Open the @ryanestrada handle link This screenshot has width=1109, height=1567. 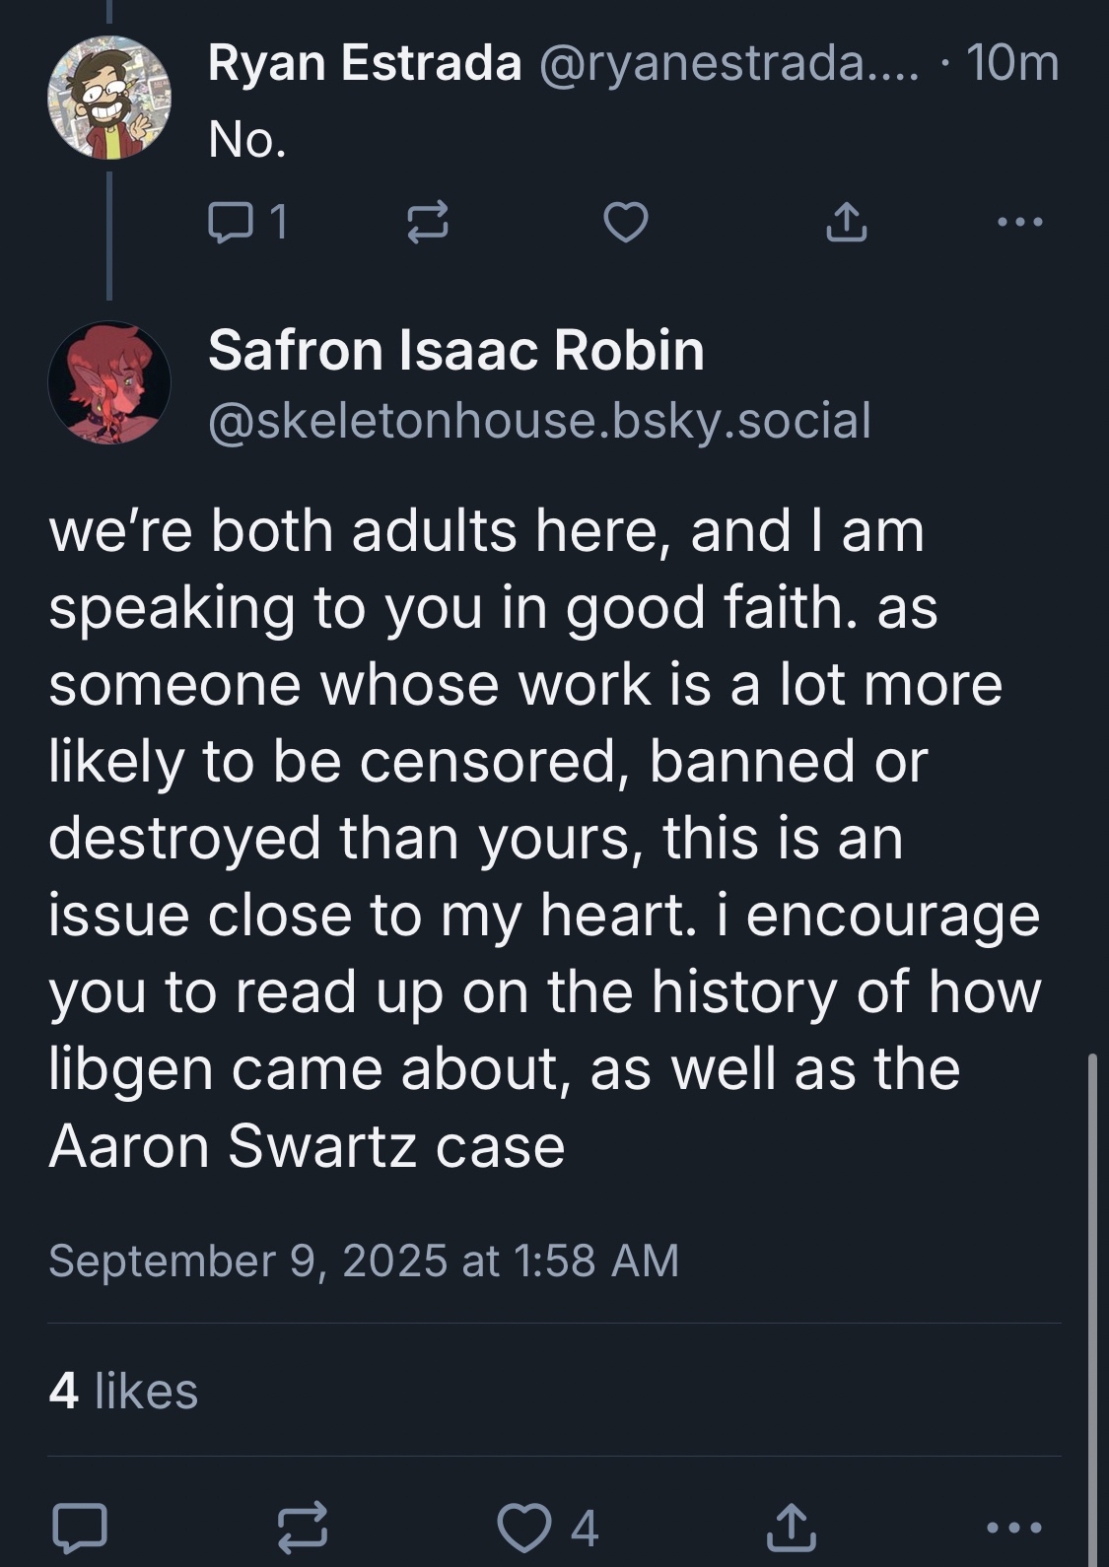[x=728, y=64]
